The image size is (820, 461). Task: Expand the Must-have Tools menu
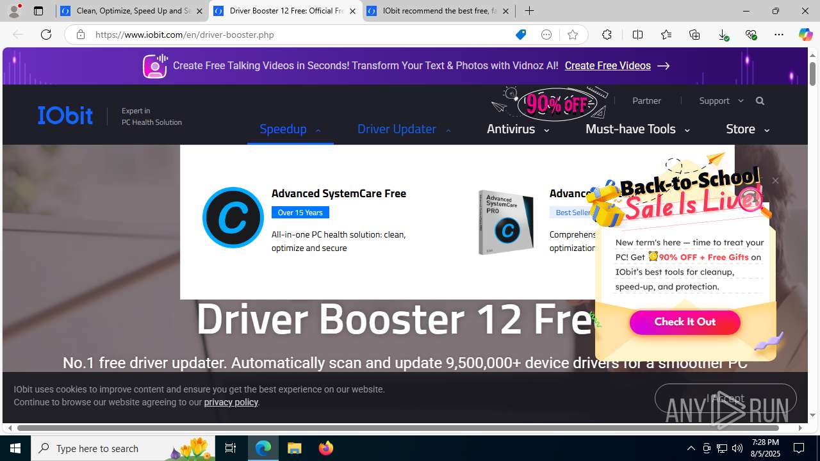point(637,129)
